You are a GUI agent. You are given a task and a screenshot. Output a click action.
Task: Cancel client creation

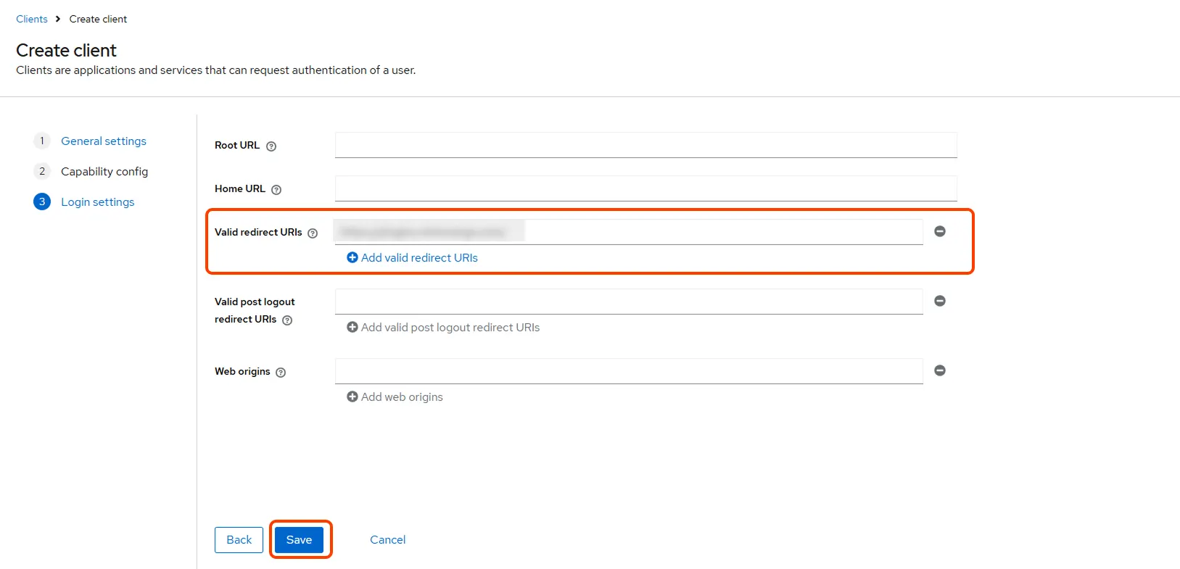pos(388,539)
